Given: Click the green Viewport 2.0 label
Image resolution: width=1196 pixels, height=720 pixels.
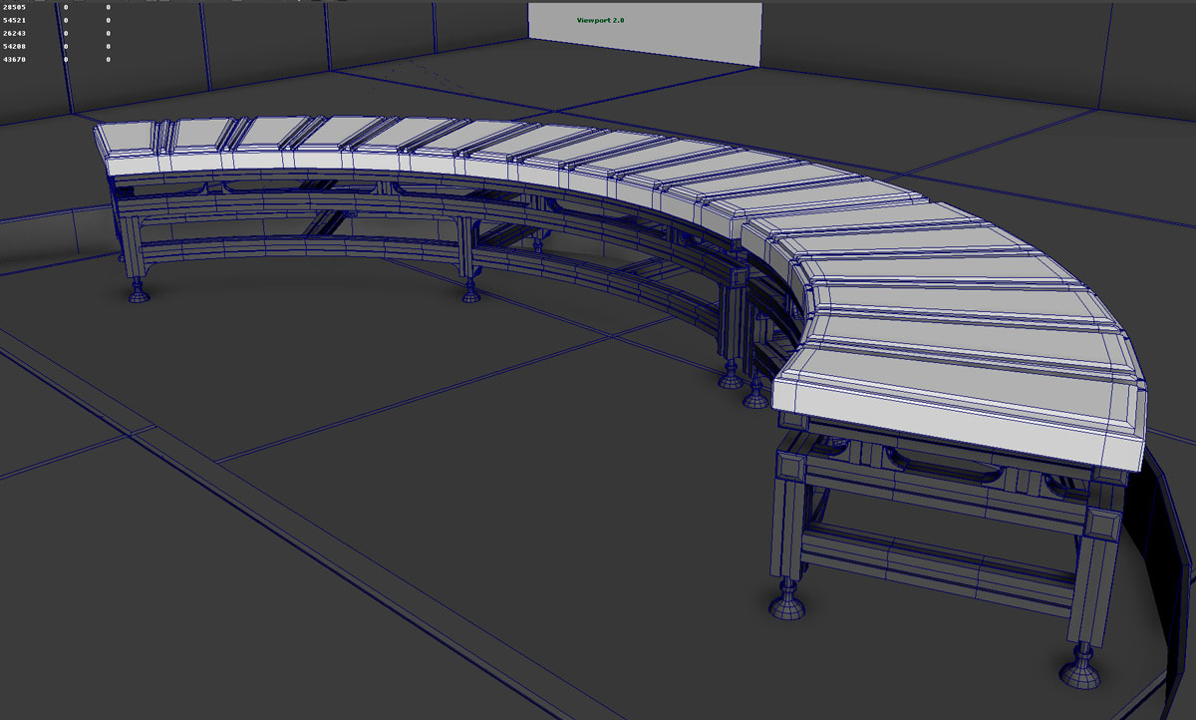Looking at the screenshot, I should (x=600, y=20).
